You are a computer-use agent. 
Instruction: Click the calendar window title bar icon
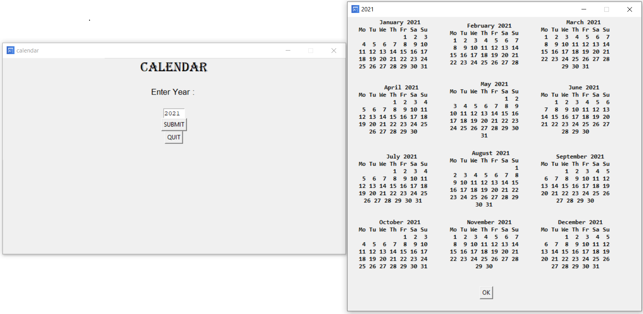11,50
